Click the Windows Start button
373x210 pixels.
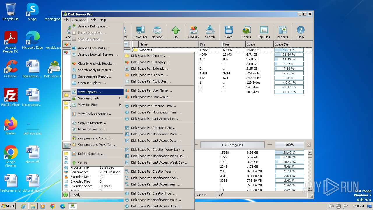tap(8, 206)
